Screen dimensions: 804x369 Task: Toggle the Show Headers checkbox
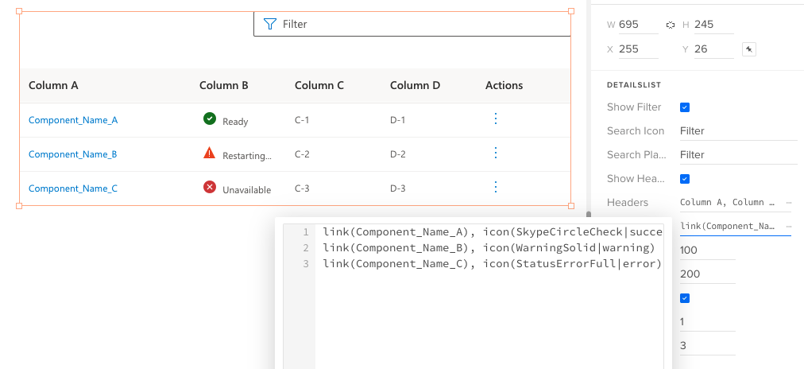click(x=685, y=179)
